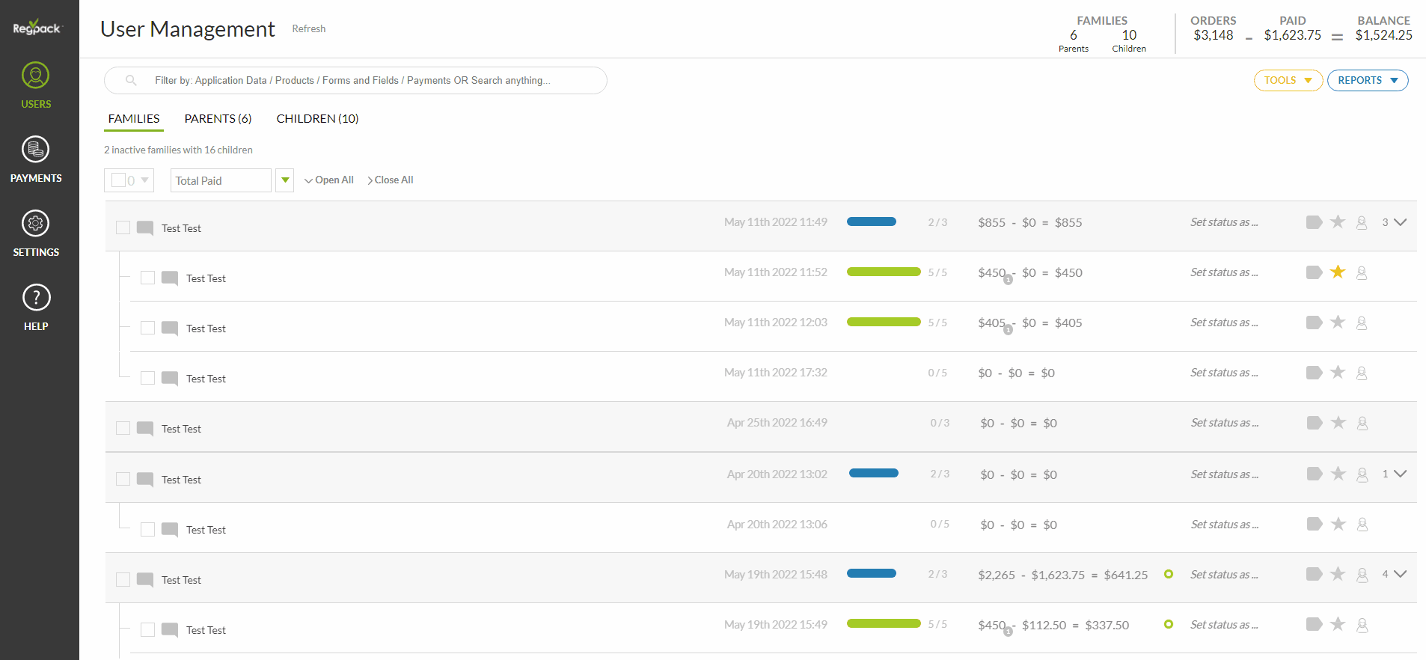1426x660 pixels.
Task: Click into the filter search field
Action: point(355,80)
